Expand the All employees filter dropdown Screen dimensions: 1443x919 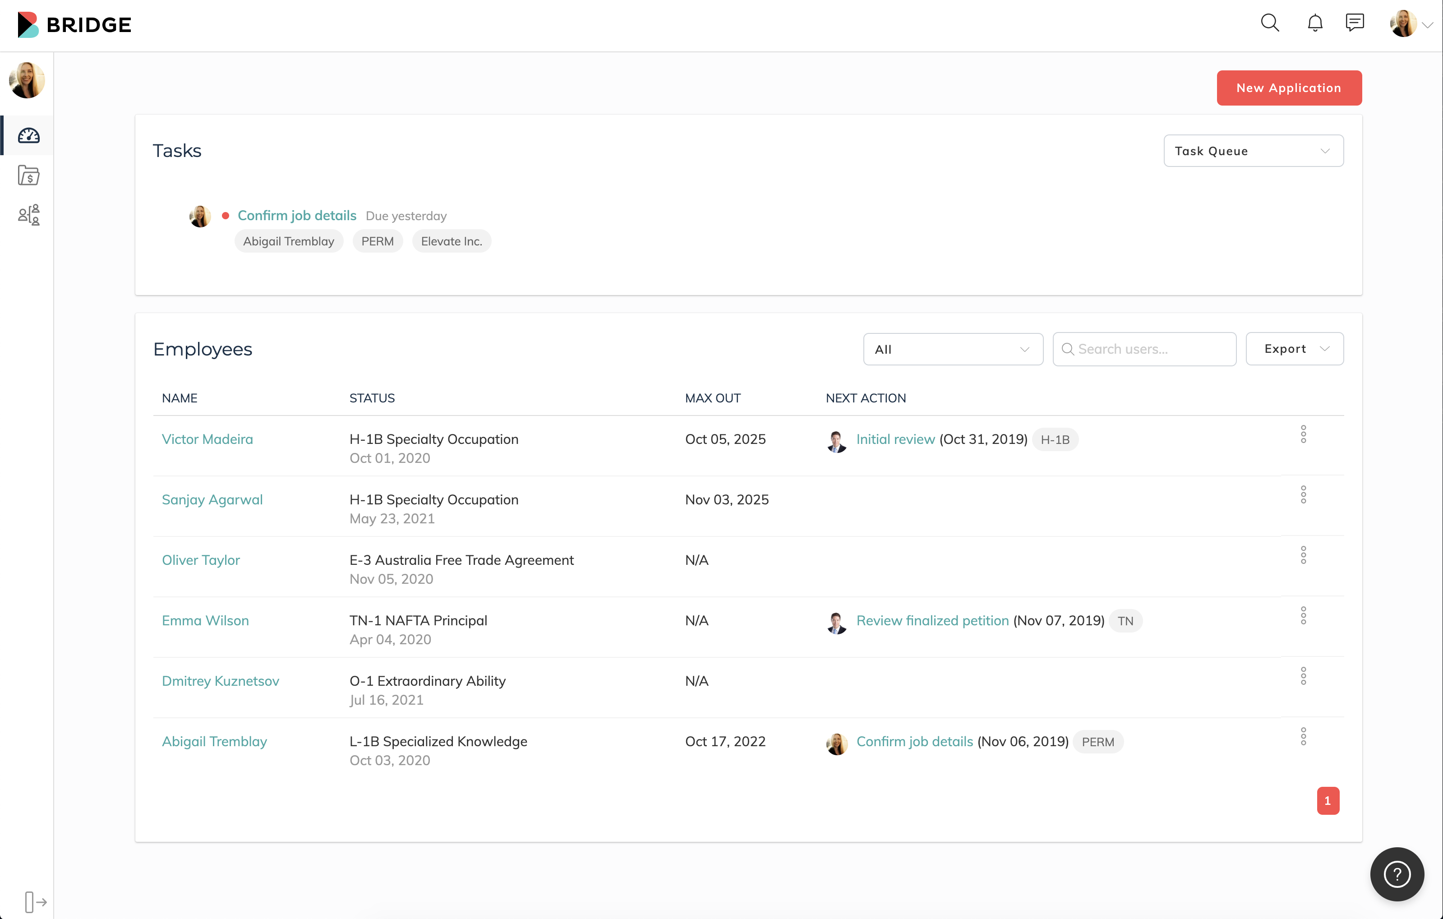click(952, 349)
